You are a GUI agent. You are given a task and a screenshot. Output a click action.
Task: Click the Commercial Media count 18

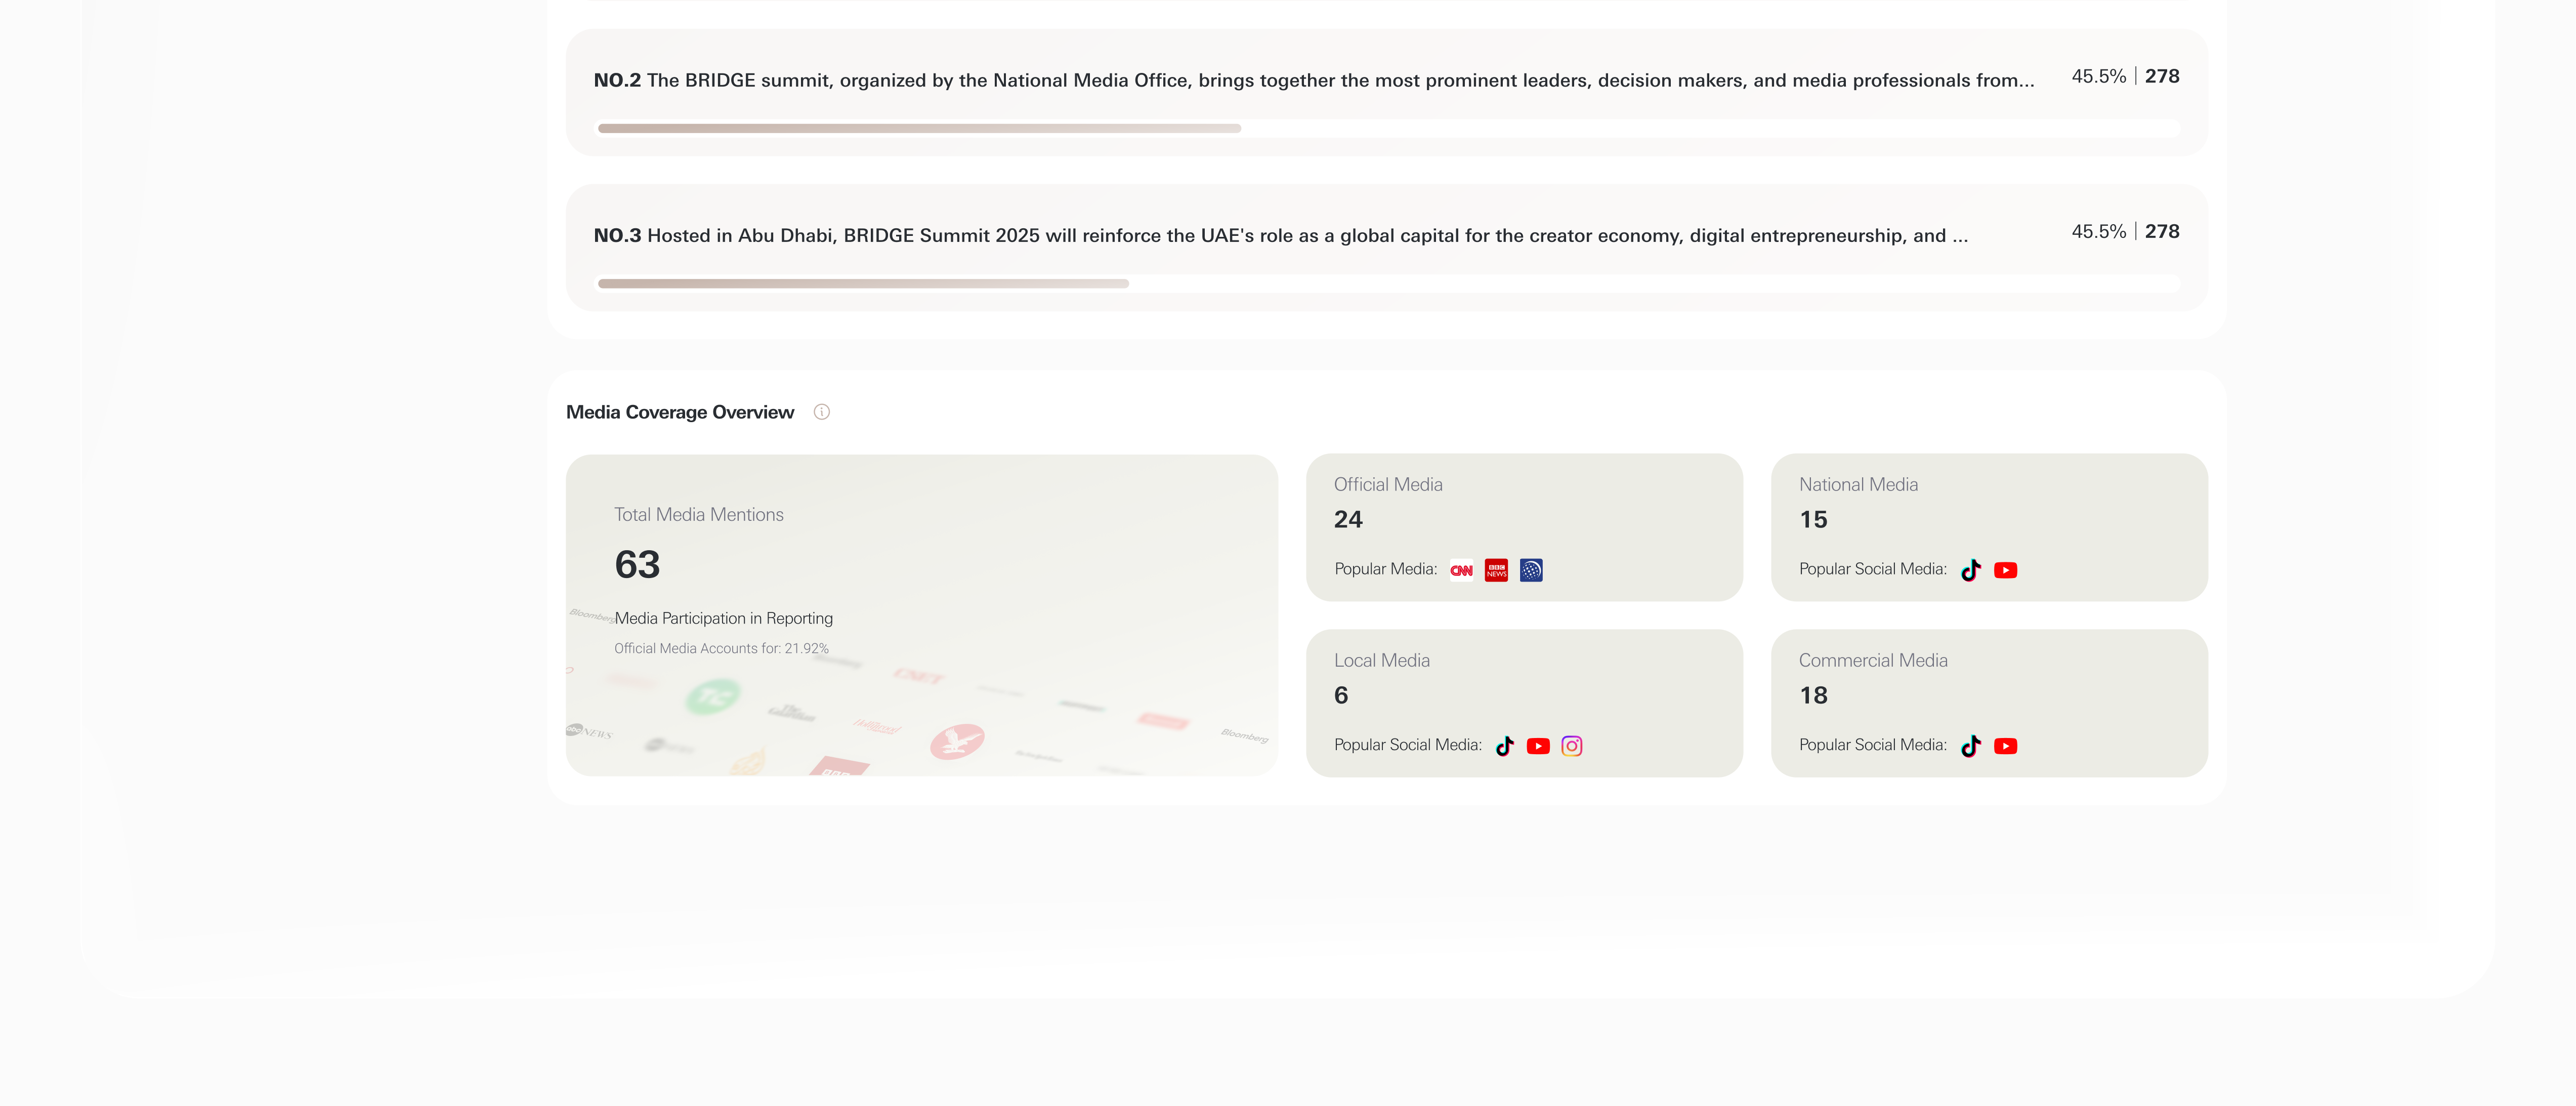click(1813, 695)
